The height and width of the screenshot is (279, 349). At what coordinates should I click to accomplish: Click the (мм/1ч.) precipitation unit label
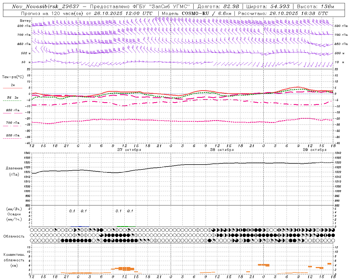(14, 219)
